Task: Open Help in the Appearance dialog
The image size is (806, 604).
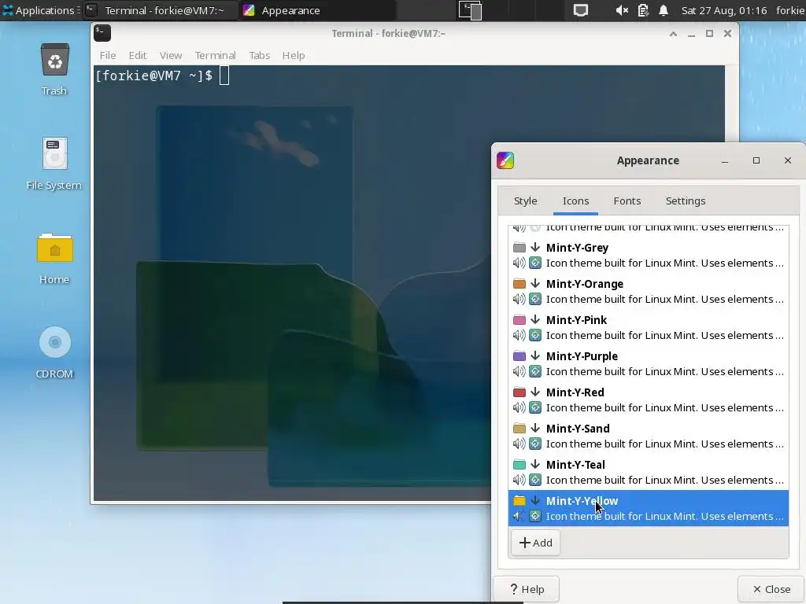Action: 527,589
